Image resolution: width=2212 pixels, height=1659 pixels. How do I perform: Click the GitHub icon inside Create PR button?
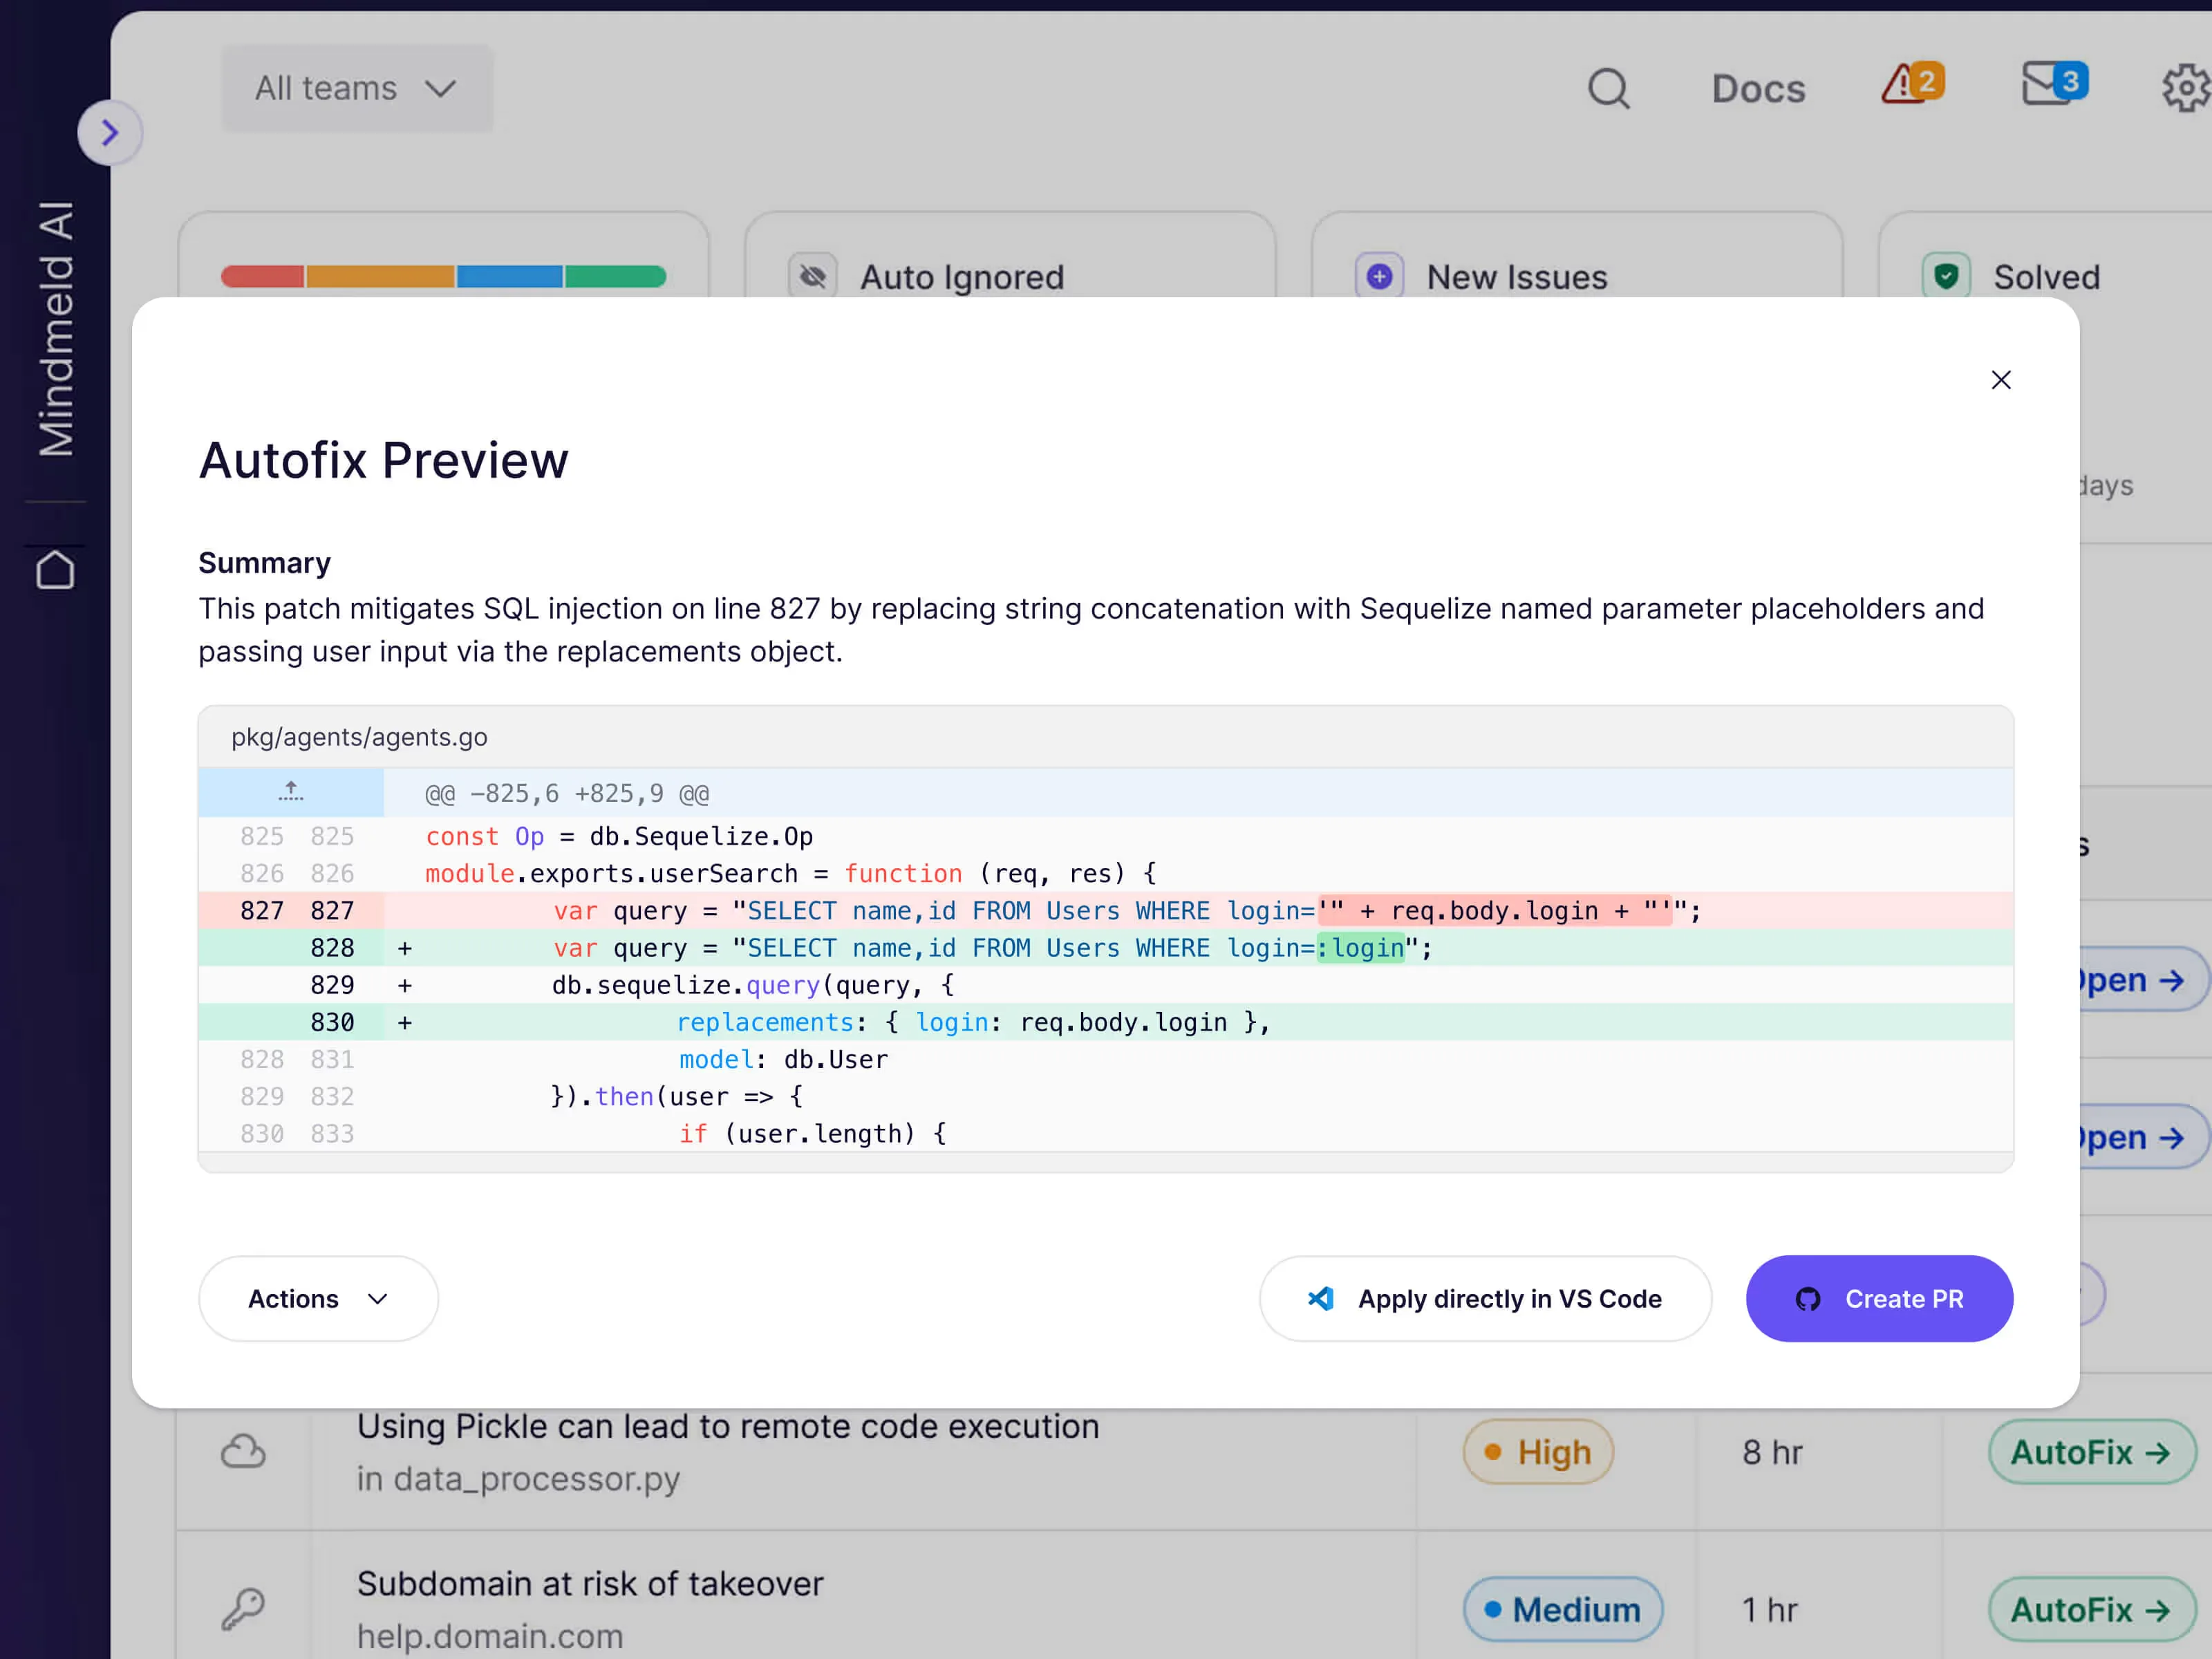[x=1808, y=1298]
